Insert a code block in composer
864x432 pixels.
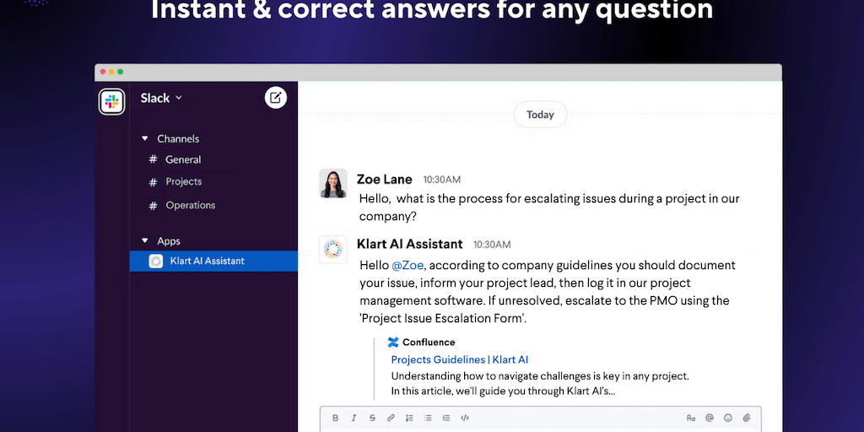[x=465, y=418]
